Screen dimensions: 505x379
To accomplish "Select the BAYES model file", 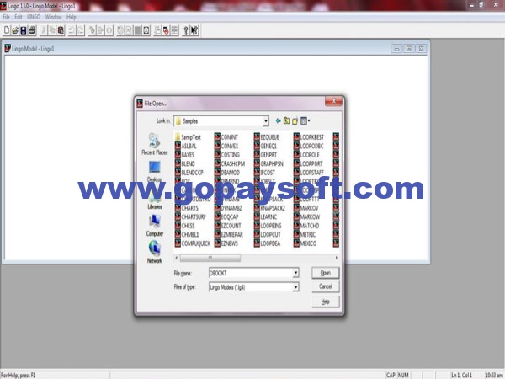I will coord(184,155).
